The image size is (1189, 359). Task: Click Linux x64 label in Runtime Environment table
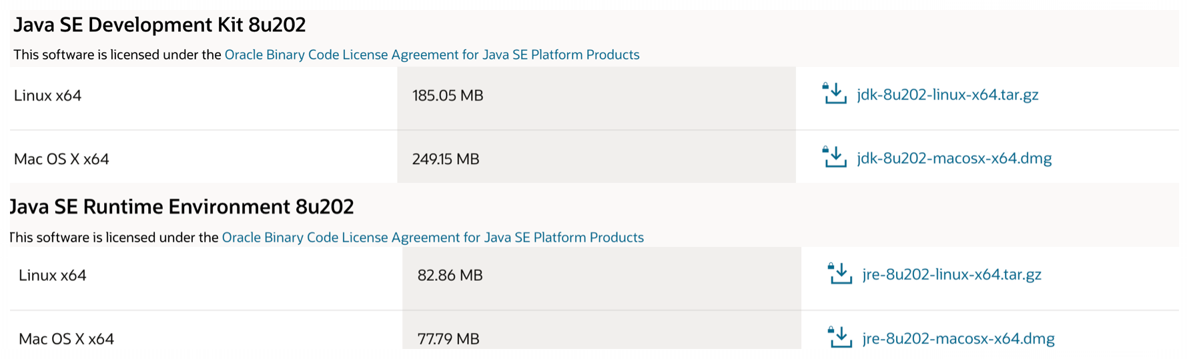pos(52,275)
